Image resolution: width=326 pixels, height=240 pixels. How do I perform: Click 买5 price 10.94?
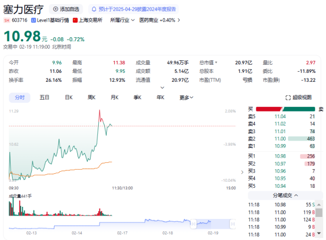[x=280, y=186]
